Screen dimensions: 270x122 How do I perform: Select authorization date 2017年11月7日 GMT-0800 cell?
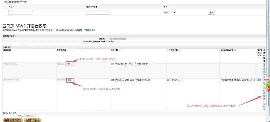(130, 80)
